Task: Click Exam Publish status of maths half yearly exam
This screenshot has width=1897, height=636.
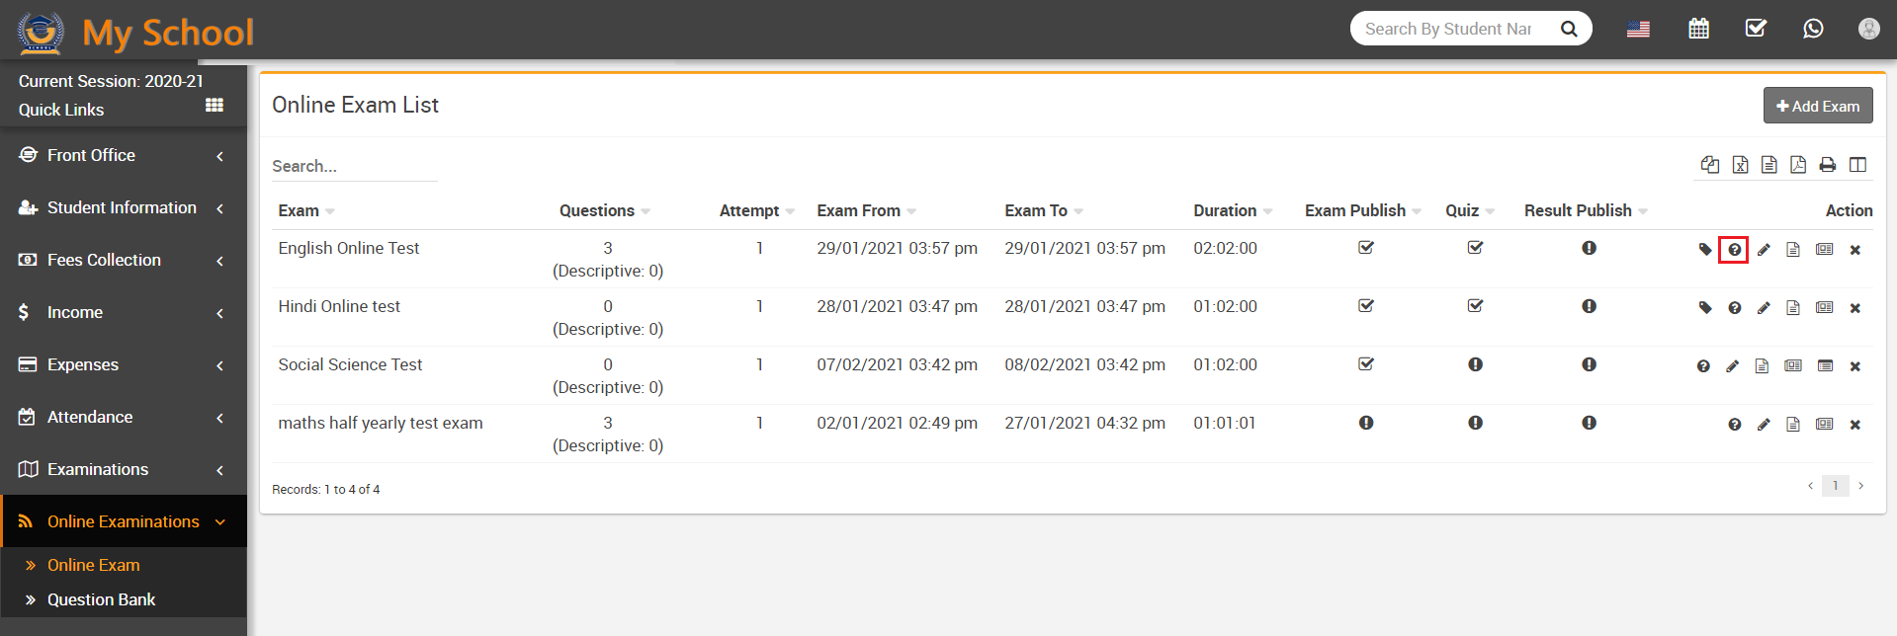Action: 1366,423
